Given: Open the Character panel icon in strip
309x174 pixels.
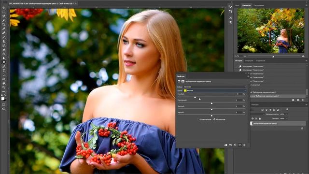Looking at the screenshot, I should pyautogui.click(x=230, y=18).
